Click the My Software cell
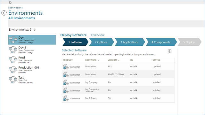 91,98
